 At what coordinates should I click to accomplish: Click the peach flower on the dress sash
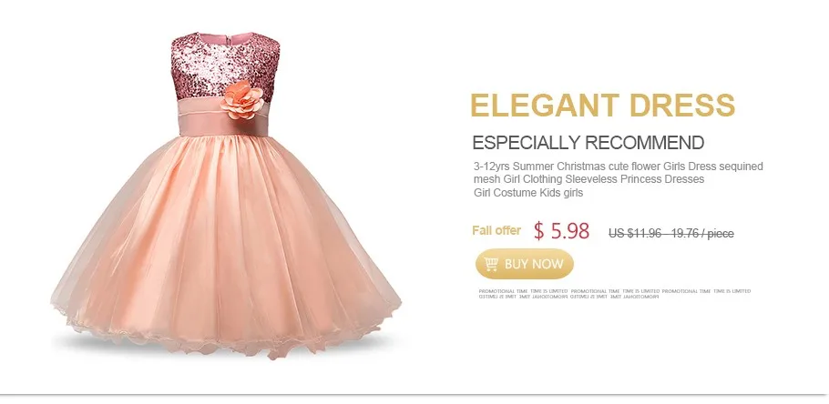(x=242, y=99)
